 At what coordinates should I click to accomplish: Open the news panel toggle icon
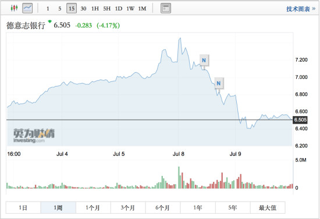click(166, 8)
